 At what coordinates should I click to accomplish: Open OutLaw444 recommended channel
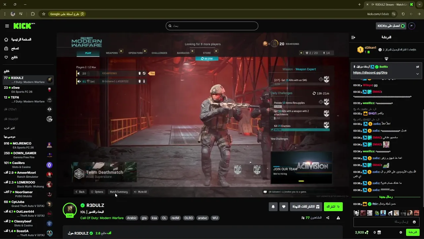28,213
